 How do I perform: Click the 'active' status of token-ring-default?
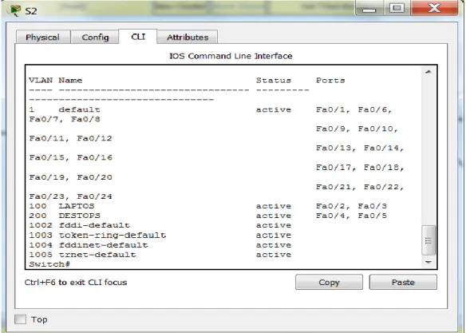click(x=274, y=235)
